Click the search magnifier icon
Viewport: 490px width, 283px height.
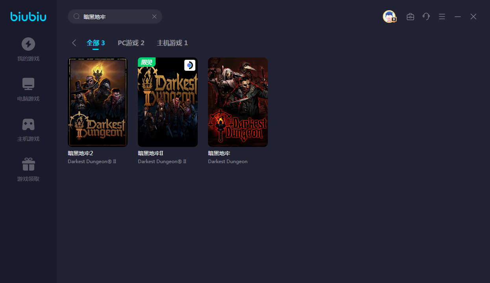[x=77, y=17]
